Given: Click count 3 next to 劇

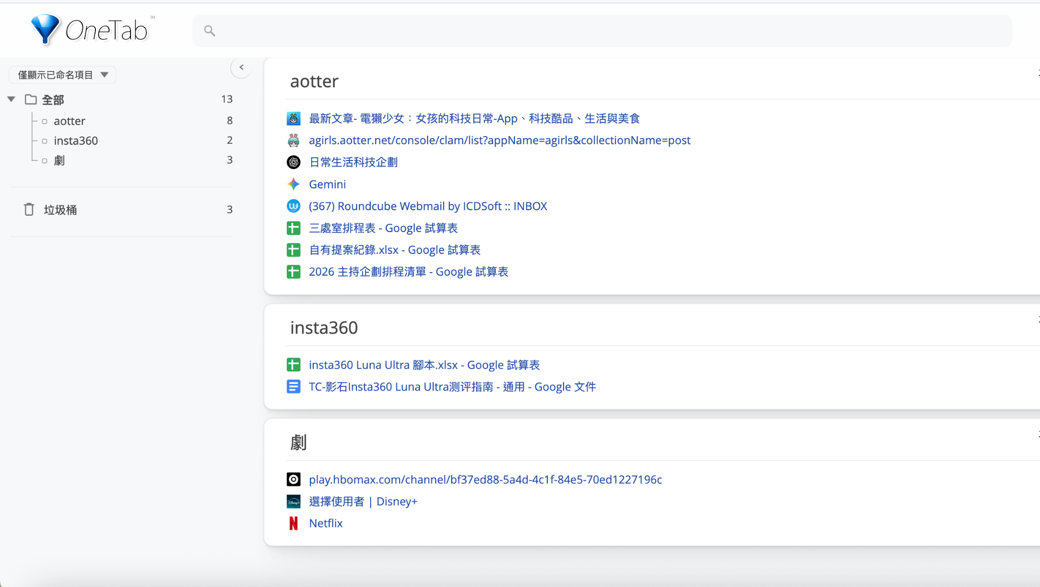Looking at the screenshot, I should pos(230,160).
